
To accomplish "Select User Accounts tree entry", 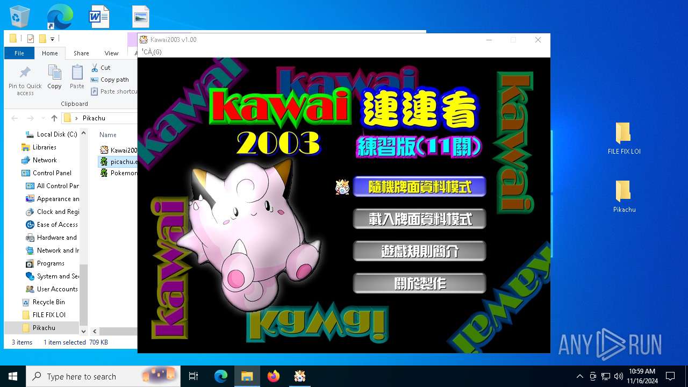I will (x=52, y=289).
